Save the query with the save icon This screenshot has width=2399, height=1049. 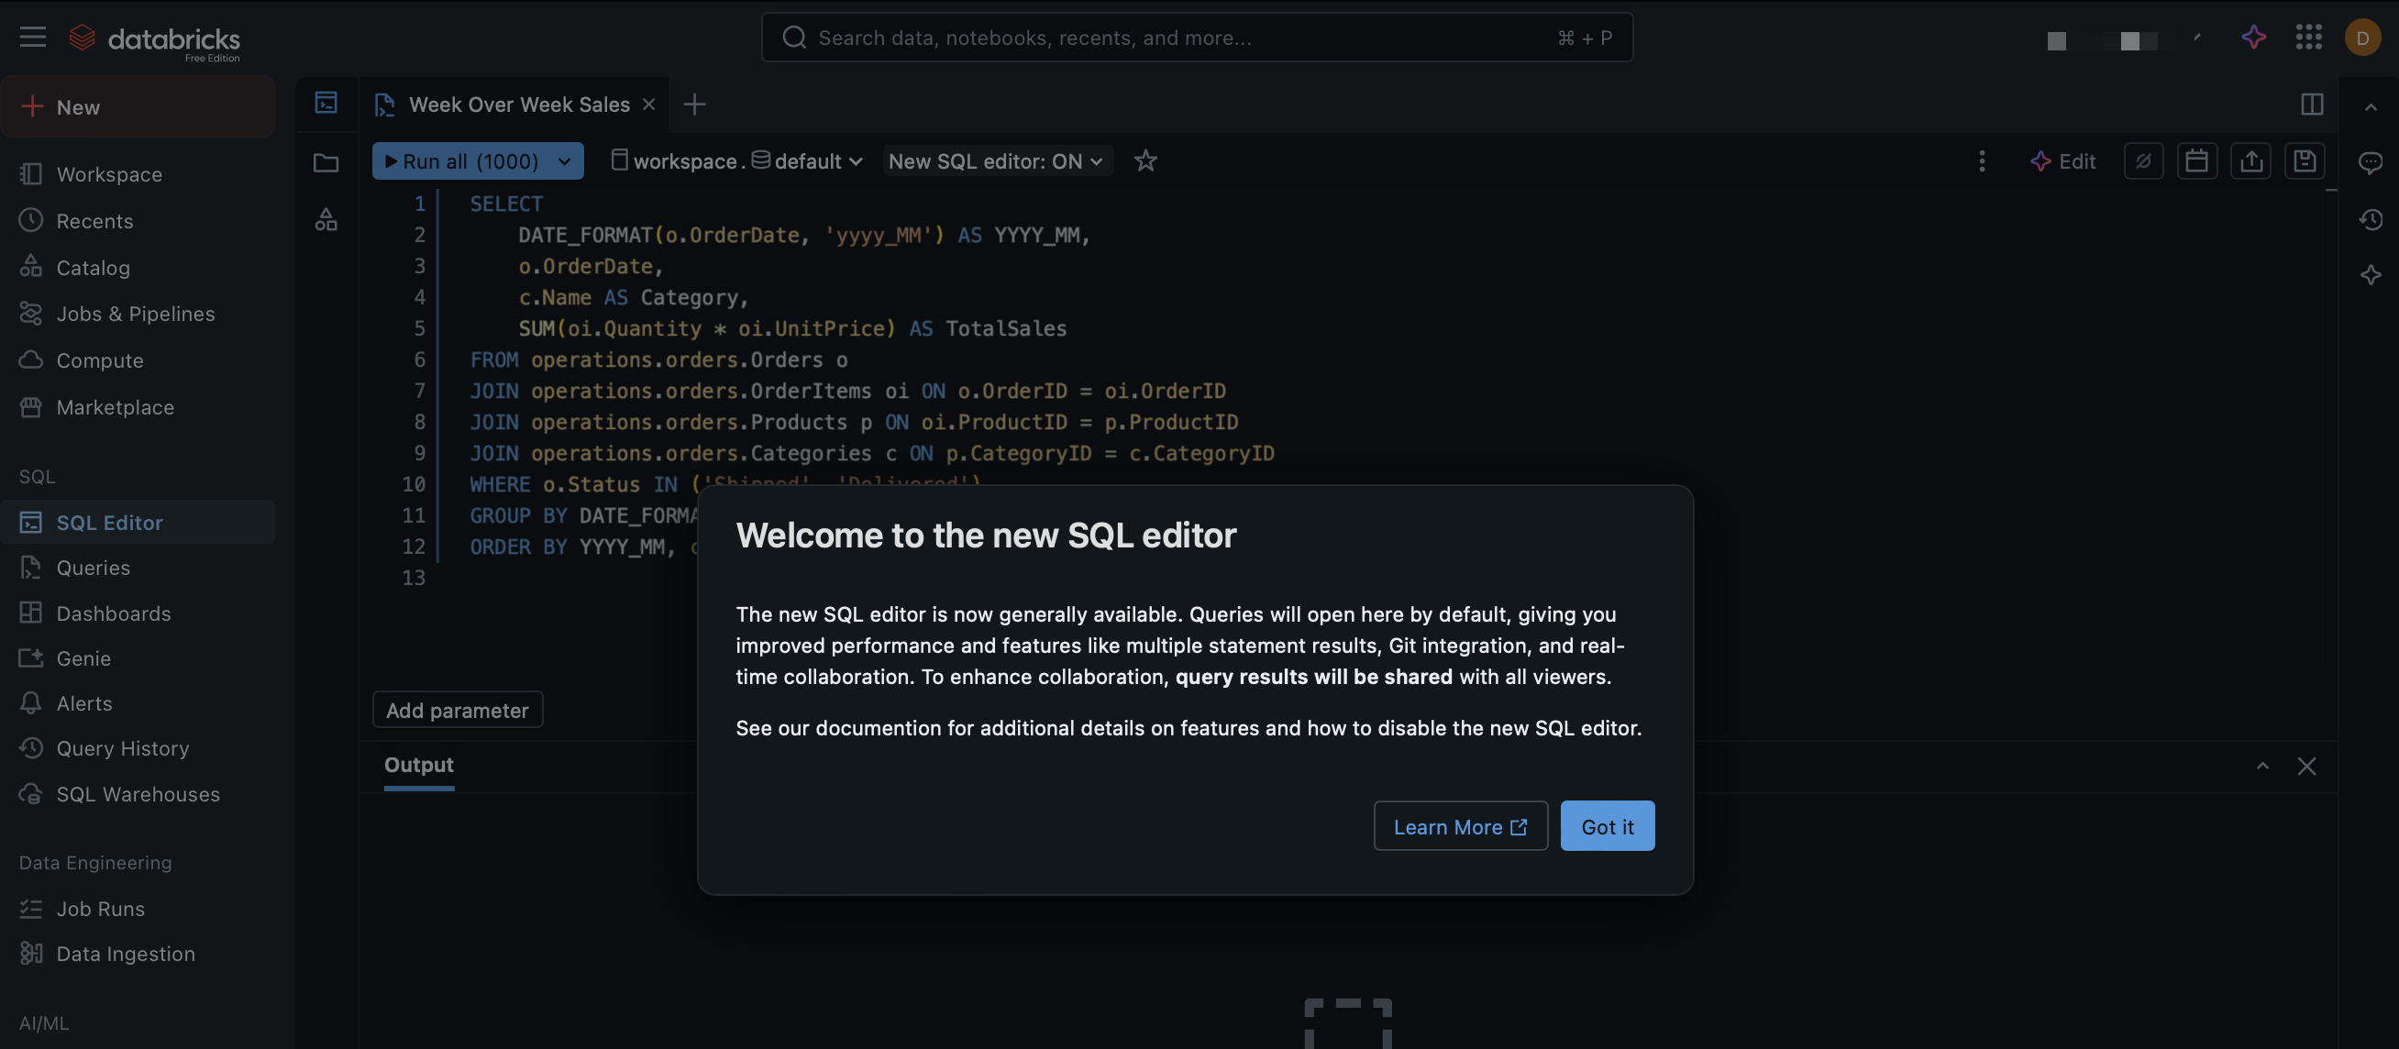[x=2305, y=160]
